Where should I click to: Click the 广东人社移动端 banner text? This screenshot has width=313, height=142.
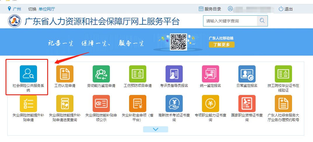(x=221, y=38)
